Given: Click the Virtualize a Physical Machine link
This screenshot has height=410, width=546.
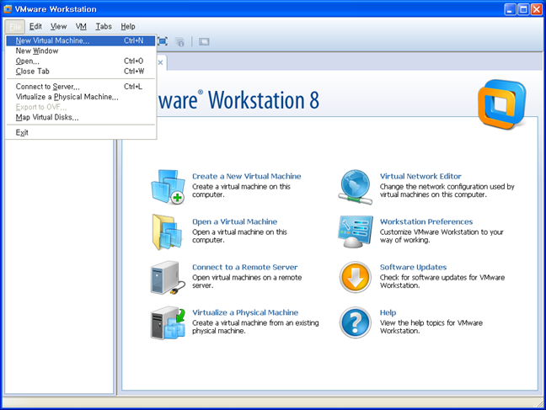Looking at the screenshot, I should [245, 312].
